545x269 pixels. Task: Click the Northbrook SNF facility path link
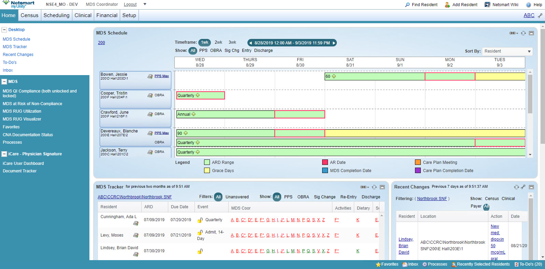click(x=134, y=197)
